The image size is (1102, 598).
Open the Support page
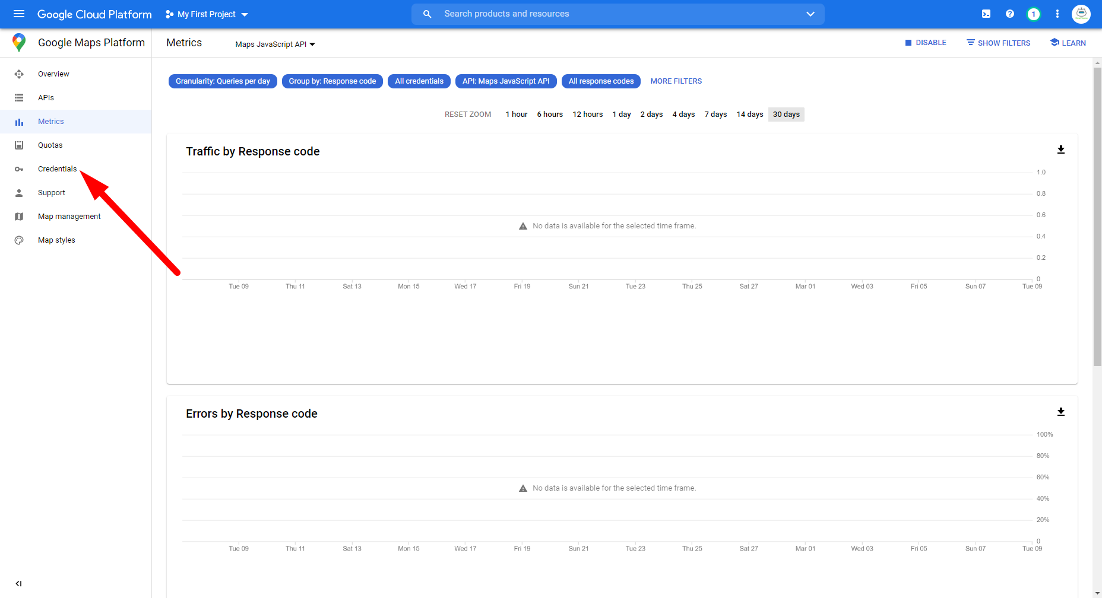(x=52, y=193)
